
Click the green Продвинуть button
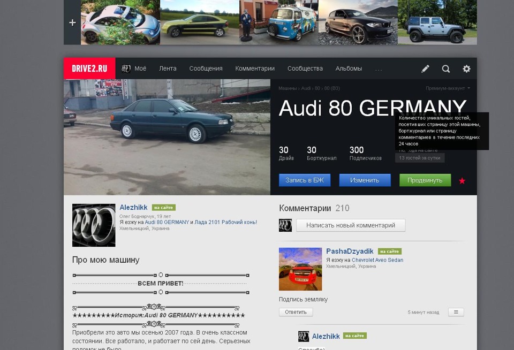coord(425,180)
